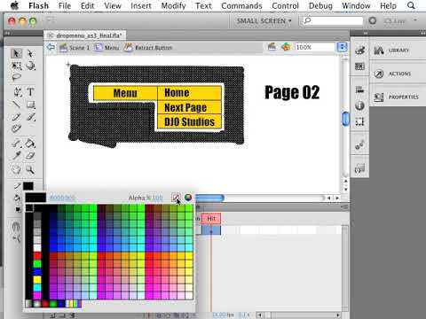Click the fill color bucket icon
426x319 pixels.
click(x=17, y=198)
